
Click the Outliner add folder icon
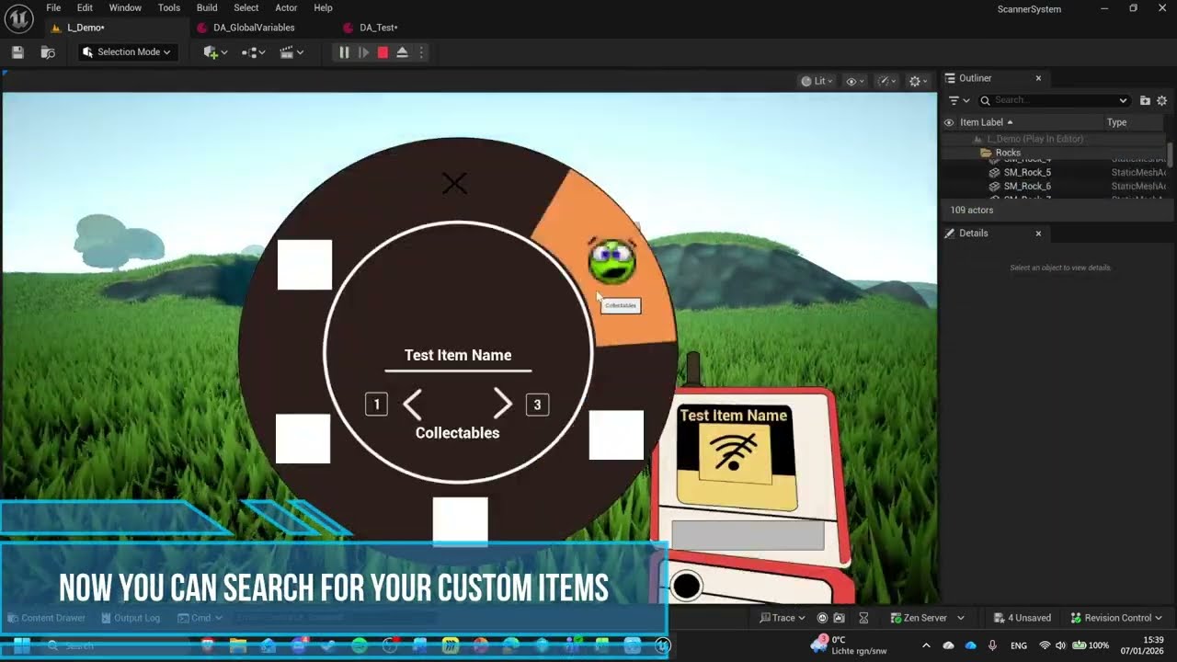1145,100
